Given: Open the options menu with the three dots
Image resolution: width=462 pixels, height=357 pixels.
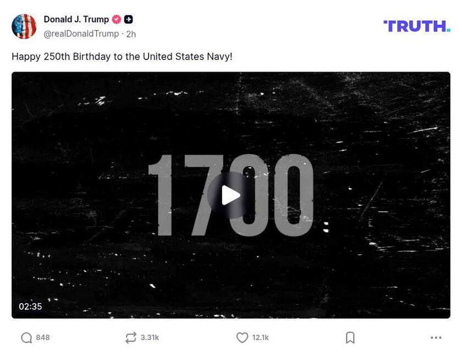Looking at the screenshot, I should [435, 338].
